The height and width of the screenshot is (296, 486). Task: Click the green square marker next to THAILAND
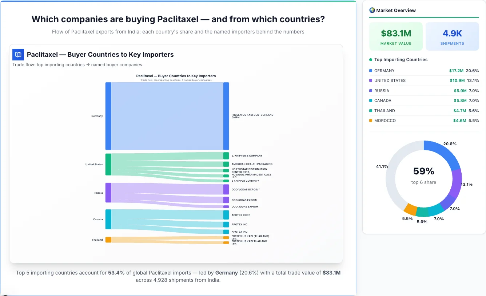[x=371, y=111]
